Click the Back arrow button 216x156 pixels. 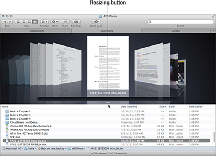pos(5,21)
